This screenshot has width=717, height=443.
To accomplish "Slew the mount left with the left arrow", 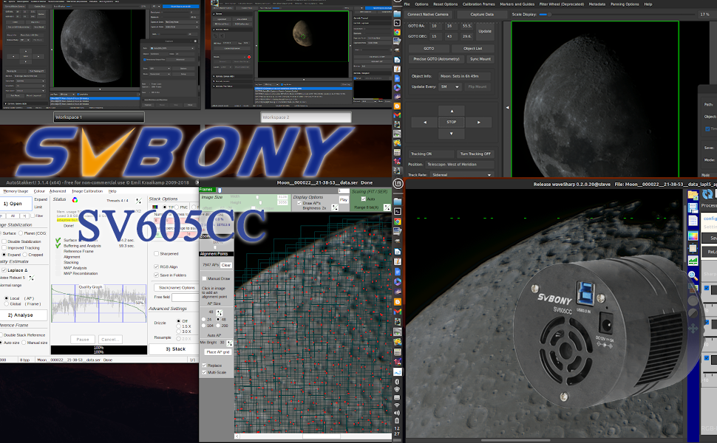I will 425,122.
